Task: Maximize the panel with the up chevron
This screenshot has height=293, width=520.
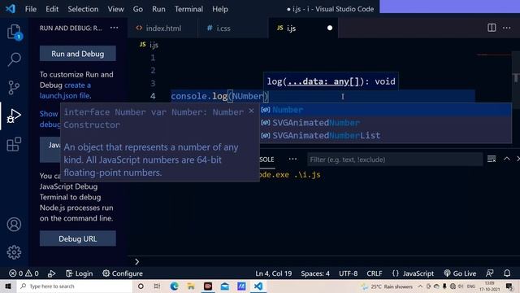Action: [x=506, y=160]
